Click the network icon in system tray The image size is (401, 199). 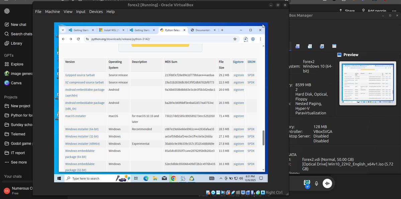pyautogui.click(x=236, y=178)
